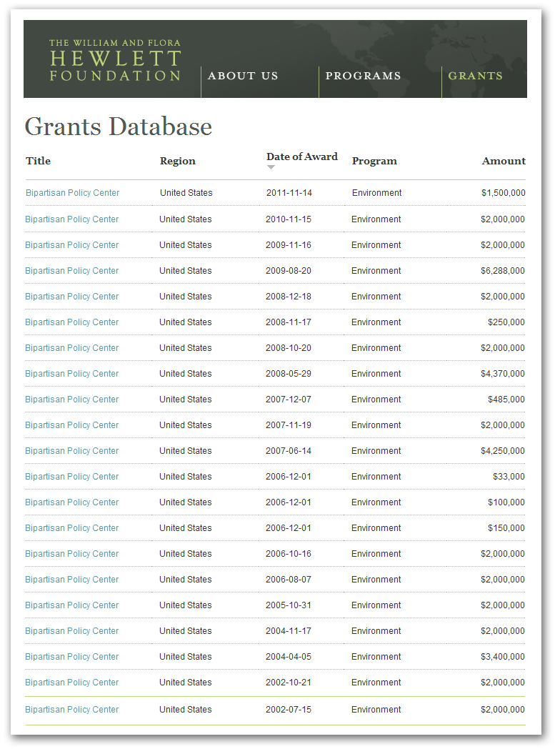Open Bipartisan Policy Center grant dated 2009-08-20

[71, 271]
